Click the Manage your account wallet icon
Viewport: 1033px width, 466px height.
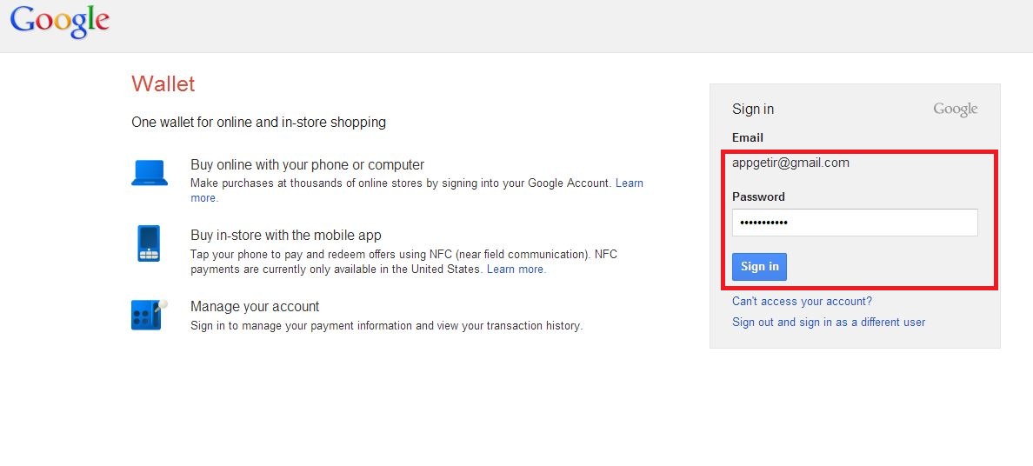pyautogui.click(x=149, y=314)
